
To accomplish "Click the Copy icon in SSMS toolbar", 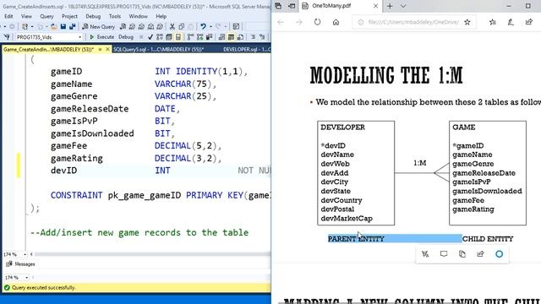I will (x=182, y=26).
